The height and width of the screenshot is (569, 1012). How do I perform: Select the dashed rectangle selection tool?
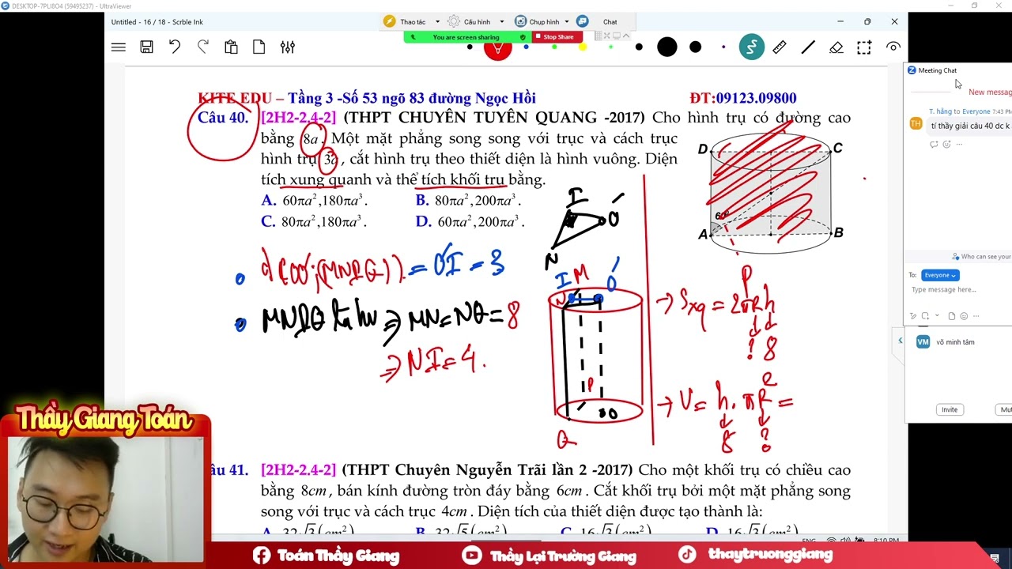point(864,47)
